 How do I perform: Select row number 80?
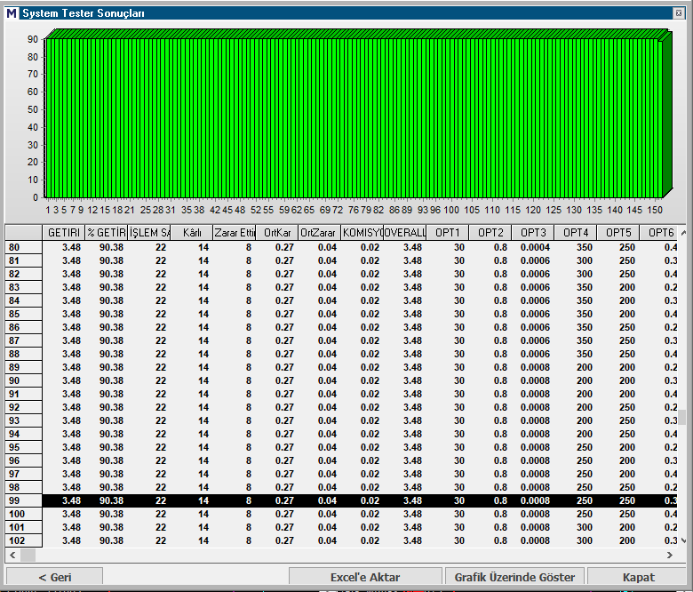tap(23, 248)
